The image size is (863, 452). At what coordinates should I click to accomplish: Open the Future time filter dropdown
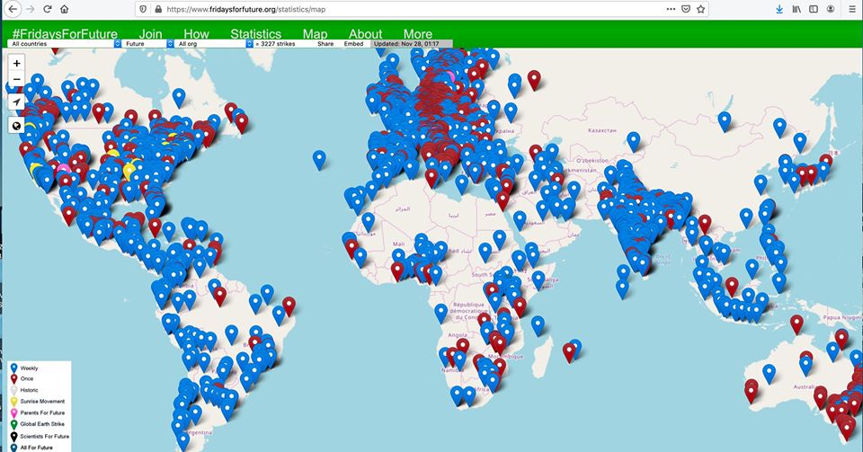[x=146, y=43]
